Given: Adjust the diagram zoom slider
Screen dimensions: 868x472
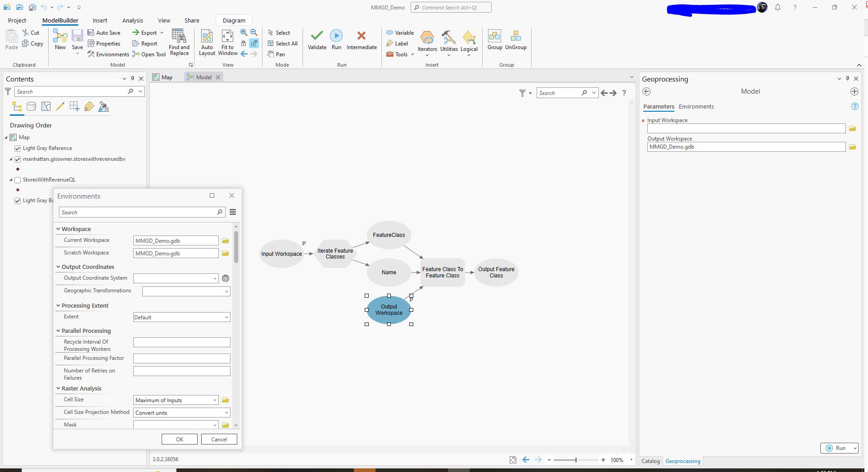Looking at the screenshot, I should pyautogui.click(x=576, y=460).
